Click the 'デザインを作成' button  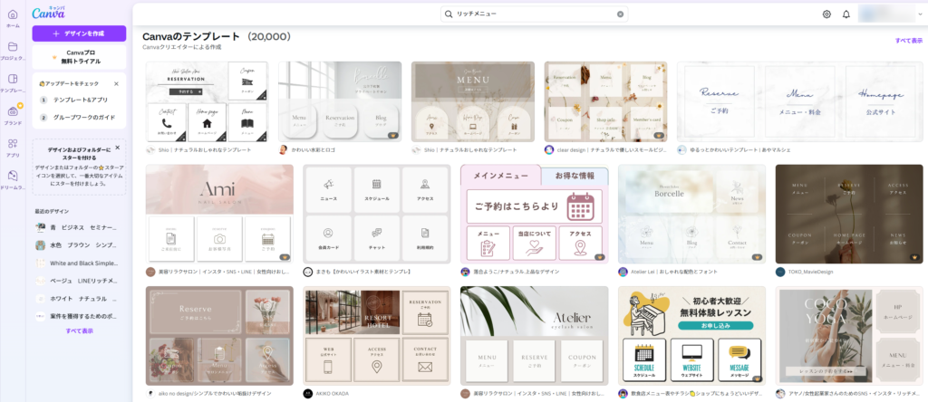click(79, 33)
